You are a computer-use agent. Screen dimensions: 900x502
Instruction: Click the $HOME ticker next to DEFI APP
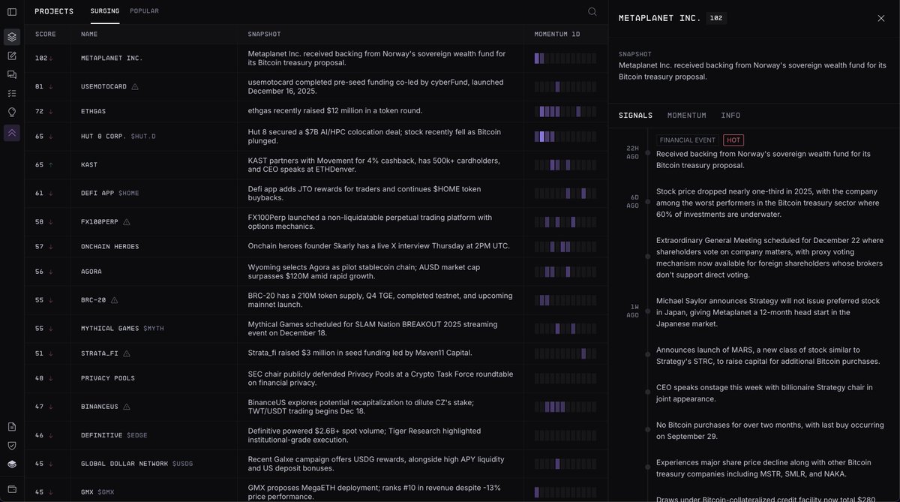pos(129,193)
